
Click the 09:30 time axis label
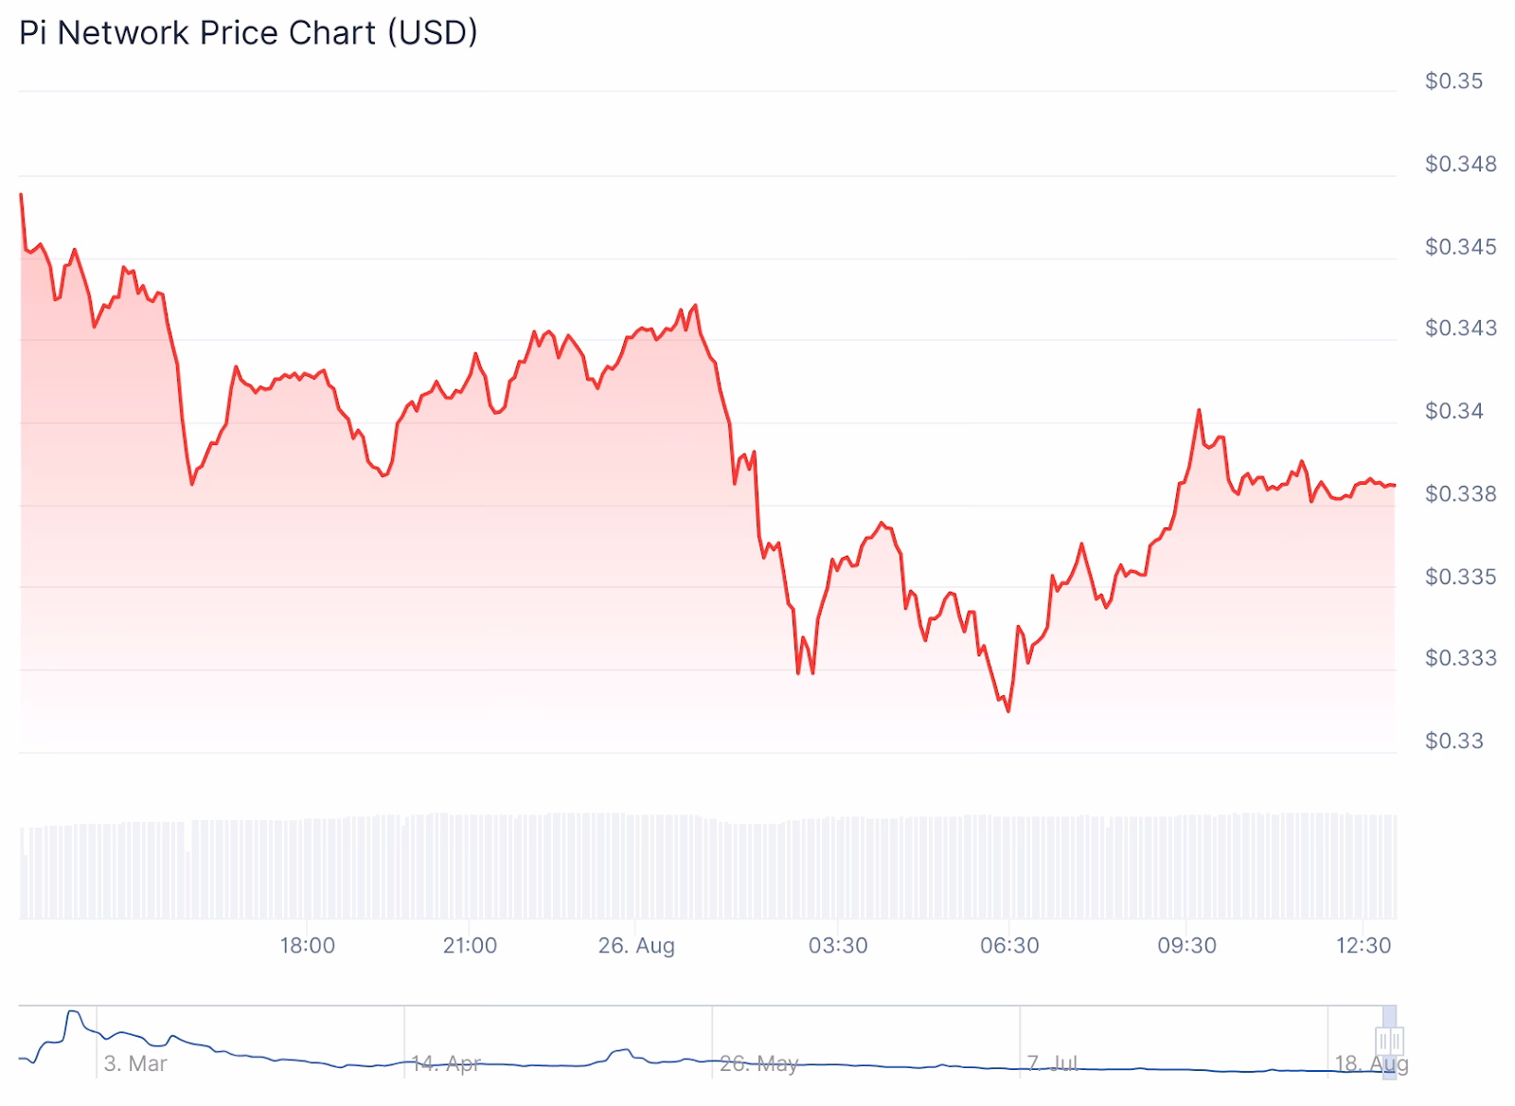point(1186,945)
